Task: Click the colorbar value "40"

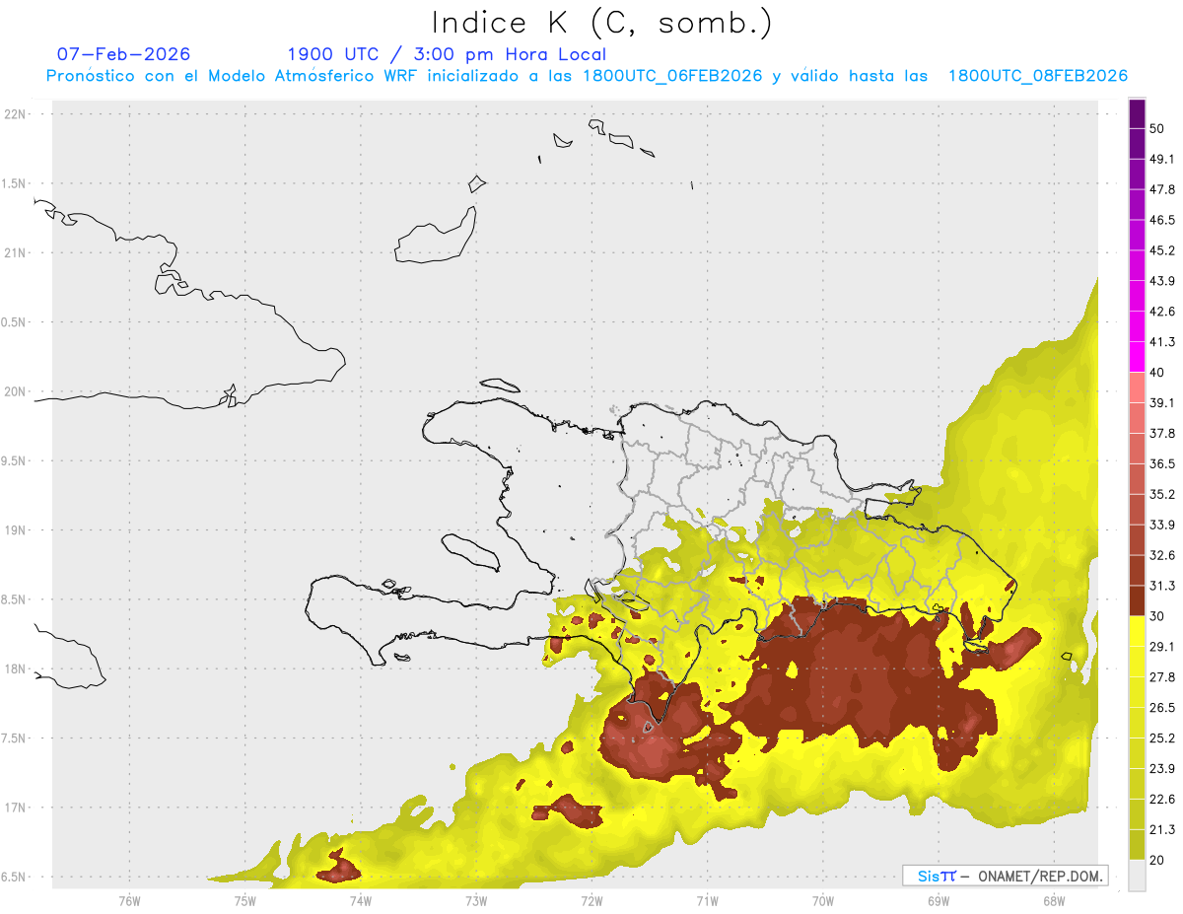Action: pyautogui.click(x=1157, y=373)
